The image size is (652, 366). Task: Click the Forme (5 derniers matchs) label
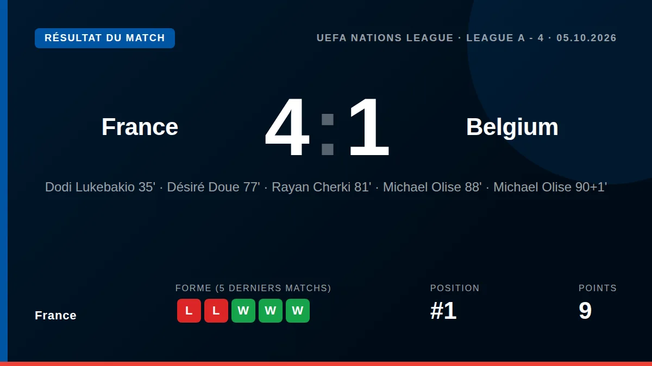tap(253, 288)
